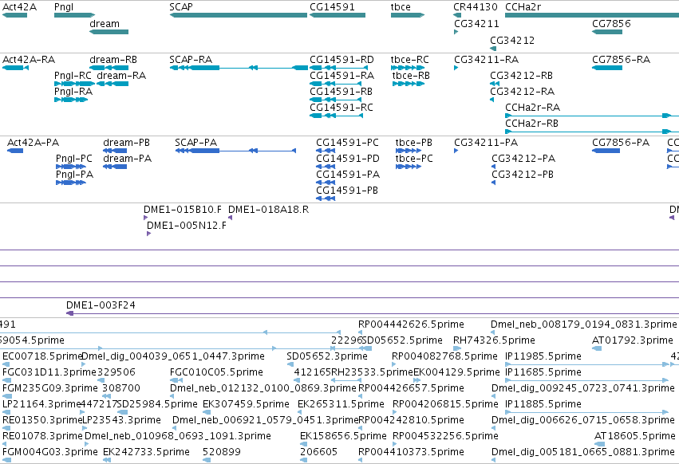
Task: Select the CG14591-PB protein label
Action: coord(347,191)
